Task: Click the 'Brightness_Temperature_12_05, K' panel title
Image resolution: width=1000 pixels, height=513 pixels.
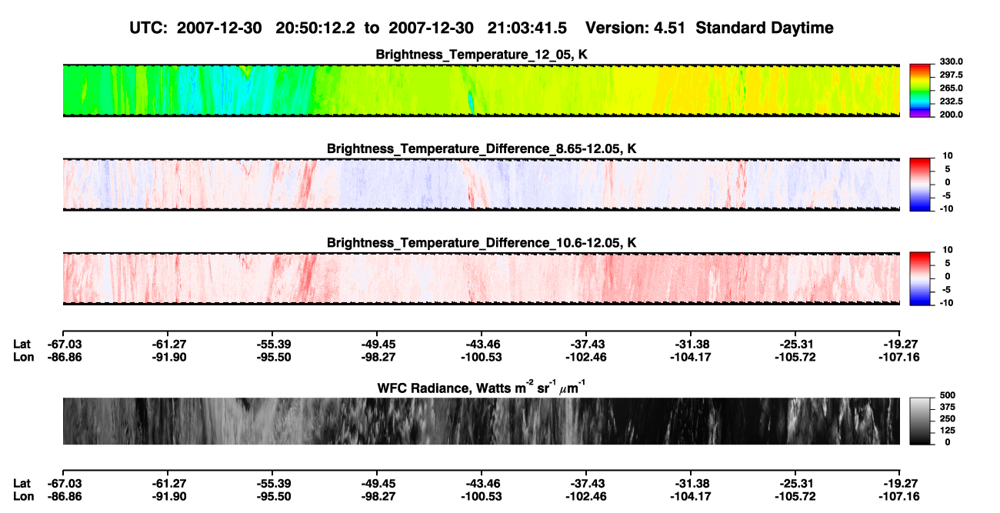Action: pyautogui.click(x=482, y=55)
